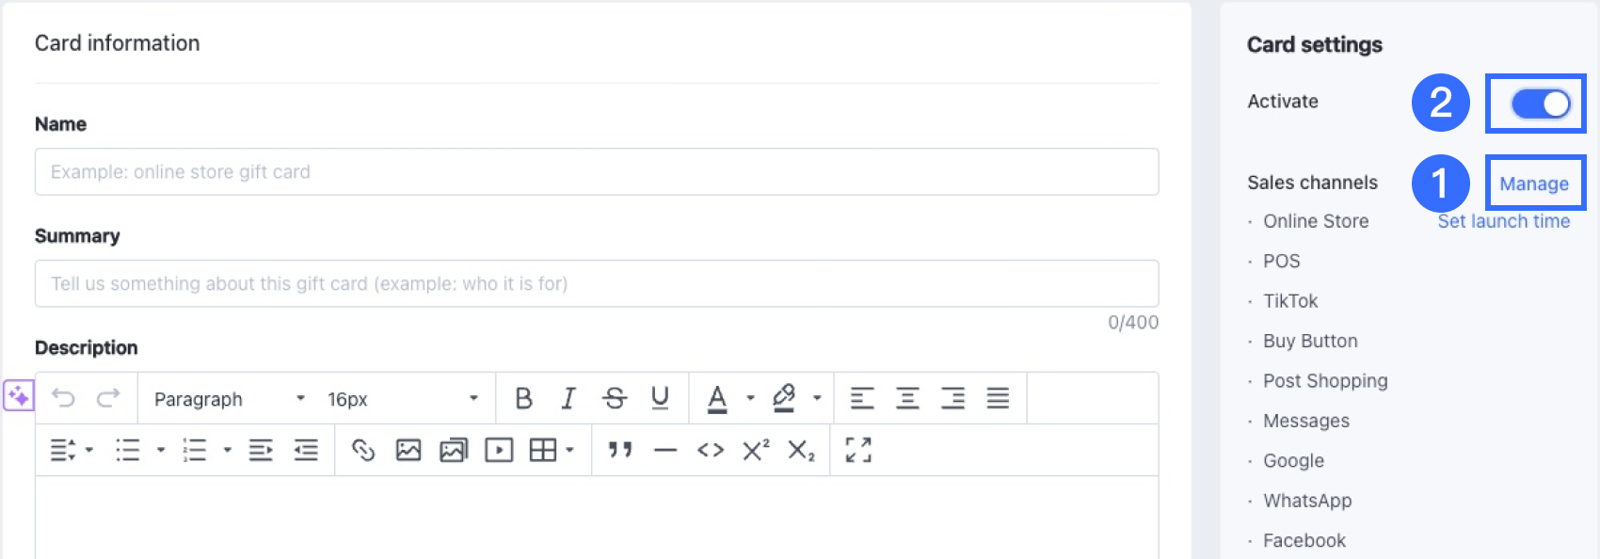Apply strikethrough formatting

(x=615, y=399)
